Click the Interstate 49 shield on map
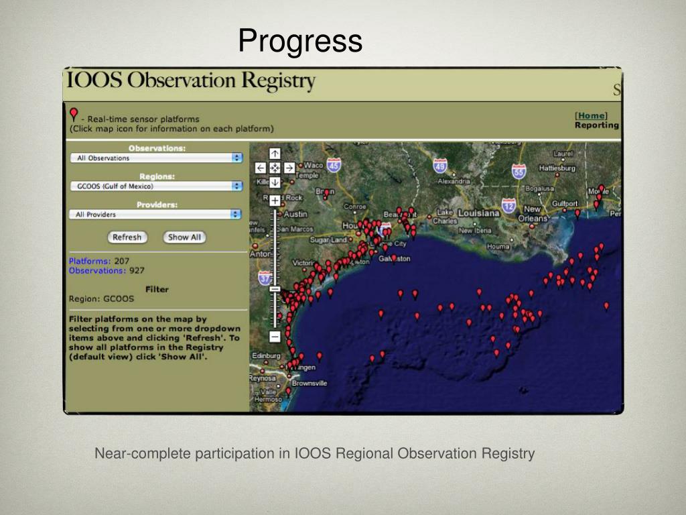686x515 pixels. tap(440, 166)
